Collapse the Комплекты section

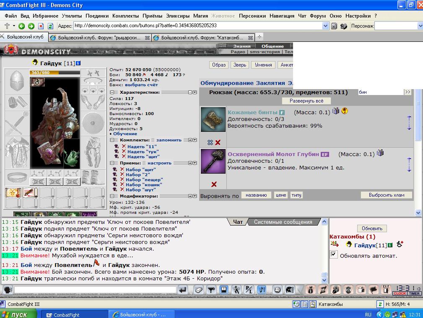click(x=112, y=140)
